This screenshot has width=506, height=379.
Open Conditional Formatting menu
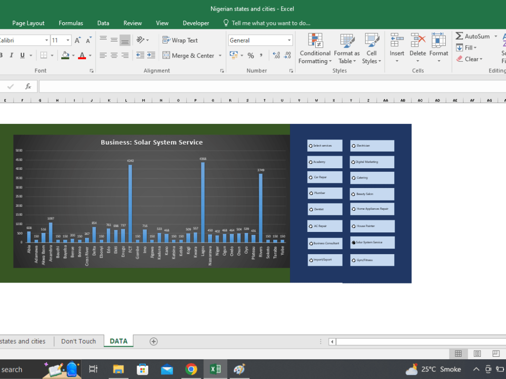315,49
